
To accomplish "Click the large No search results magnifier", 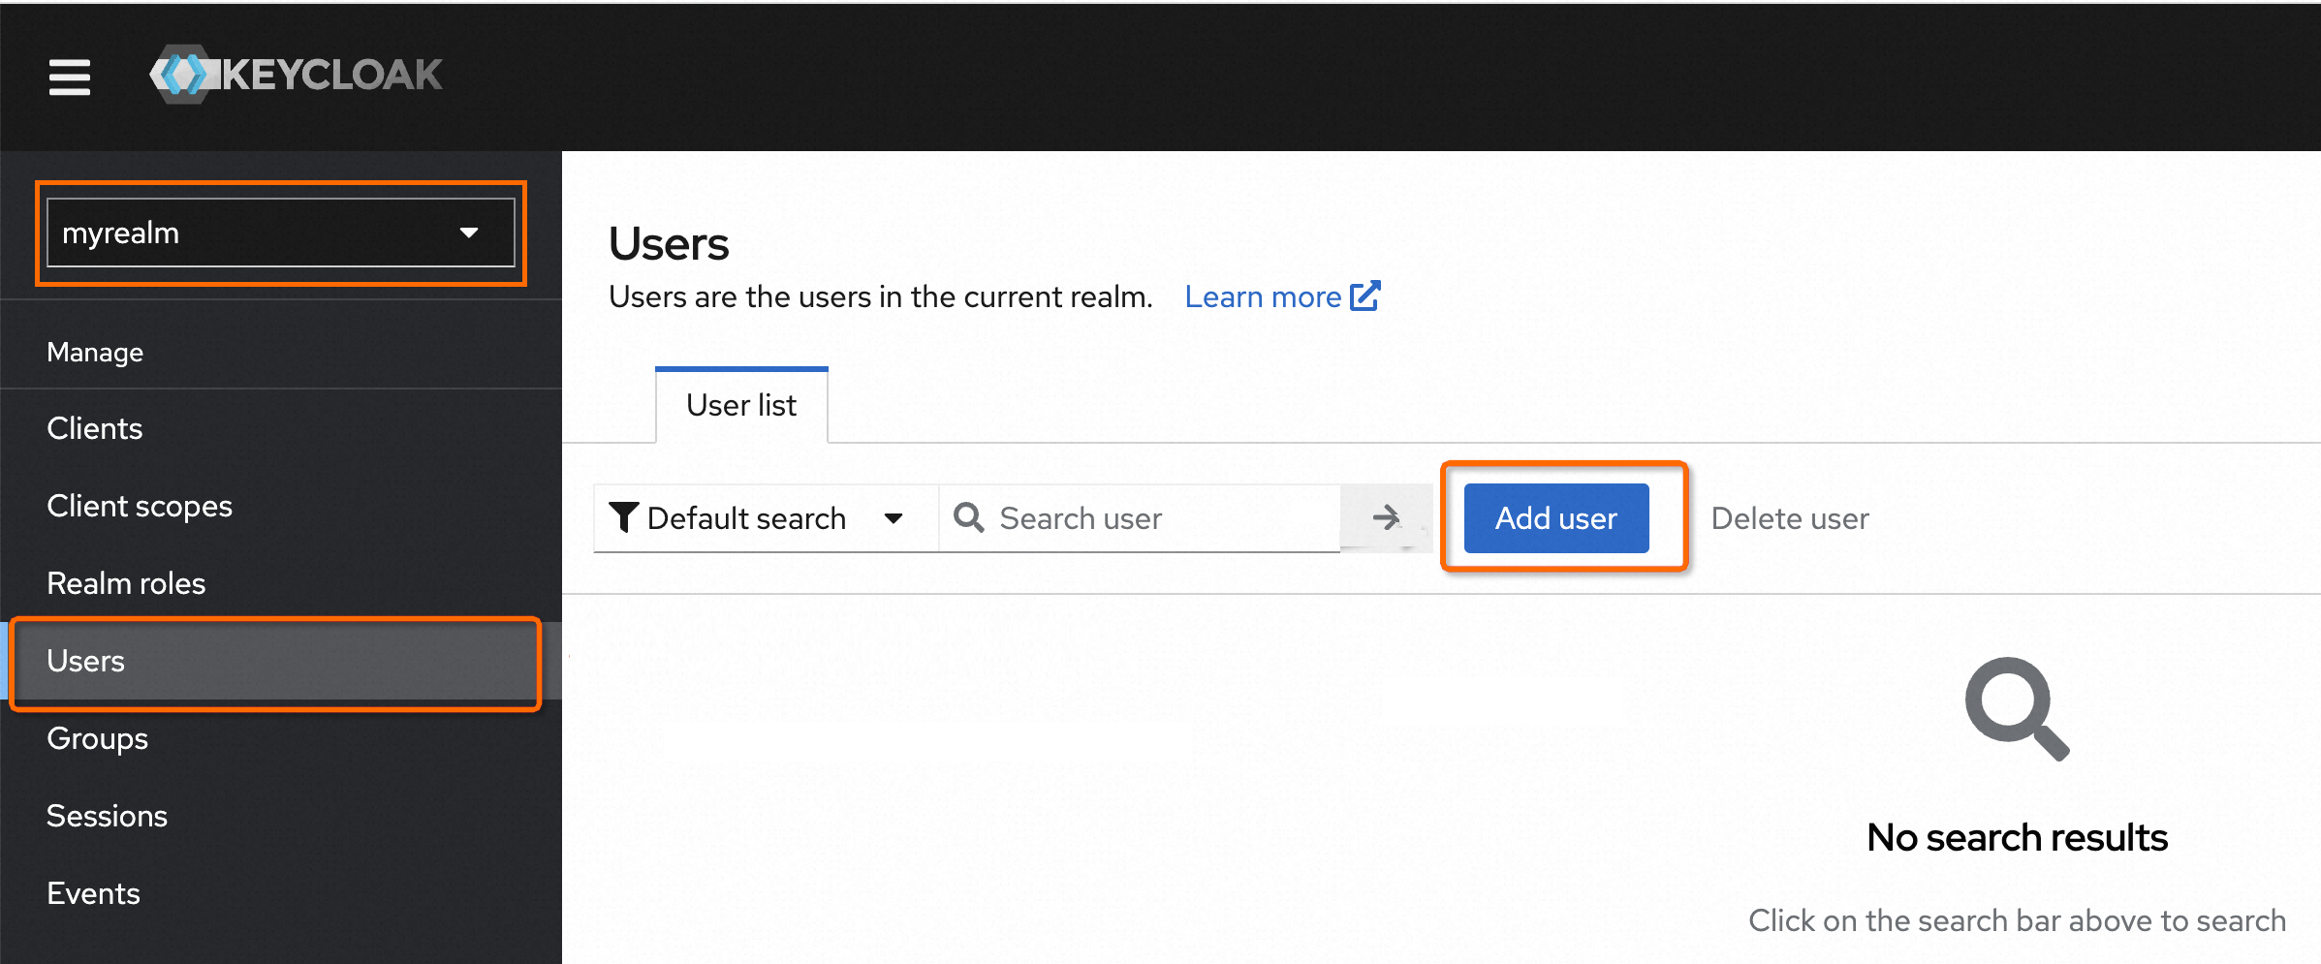I will pos(2017,708).
